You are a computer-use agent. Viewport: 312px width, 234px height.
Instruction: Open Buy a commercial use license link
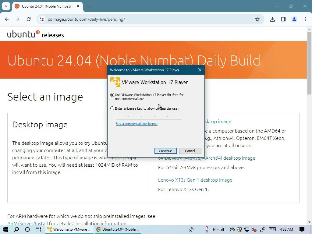point(136,124)
